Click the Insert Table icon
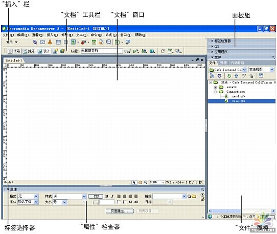This screenshot has width=277, height=234. (58, 42)
